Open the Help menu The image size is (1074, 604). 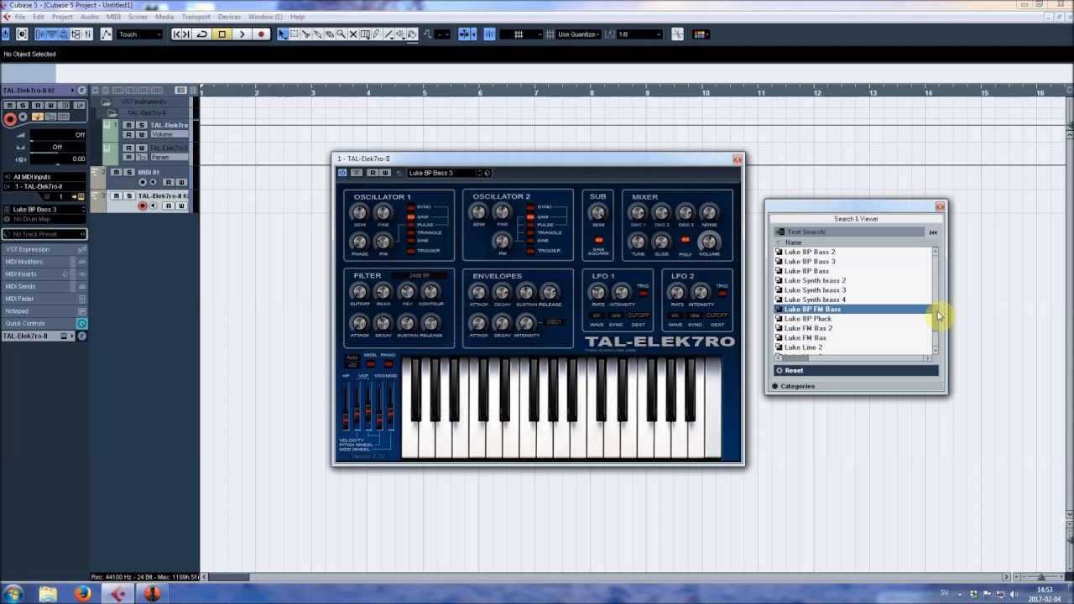[297, 17]
